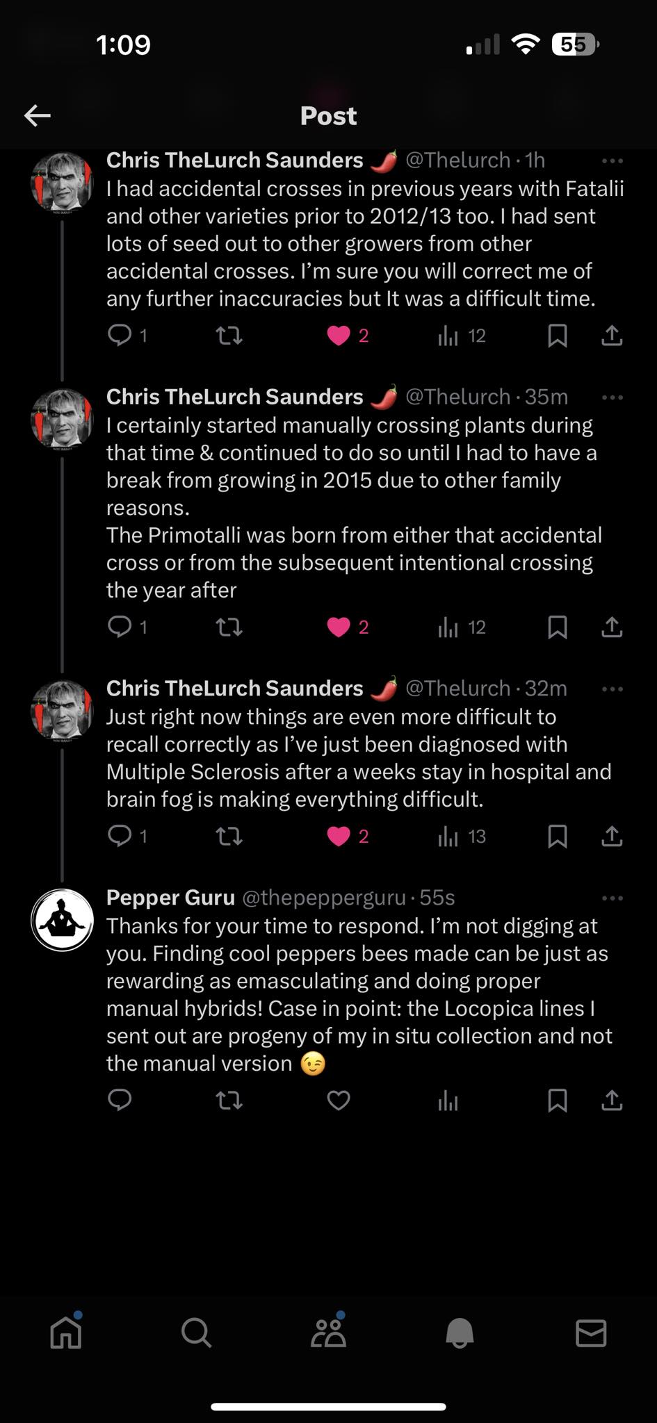Open Communities icon in bottom bar
Image resolution: width=657 pixels, height=1423 pixels.
pyautogui.click(x=328, y=1333)
